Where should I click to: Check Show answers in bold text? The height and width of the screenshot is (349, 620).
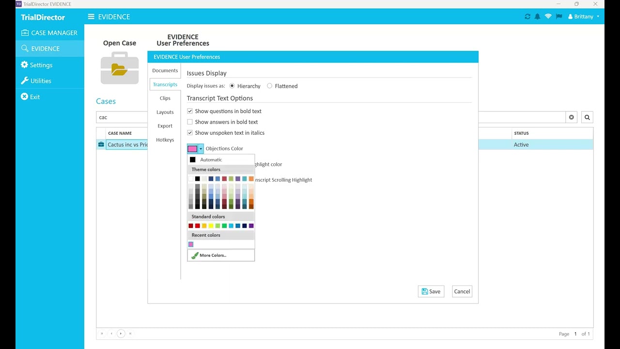190,122
